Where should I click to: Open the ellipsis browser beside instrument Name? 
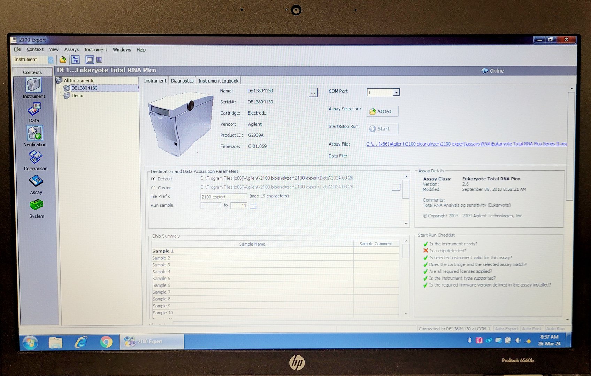point(313,92)
